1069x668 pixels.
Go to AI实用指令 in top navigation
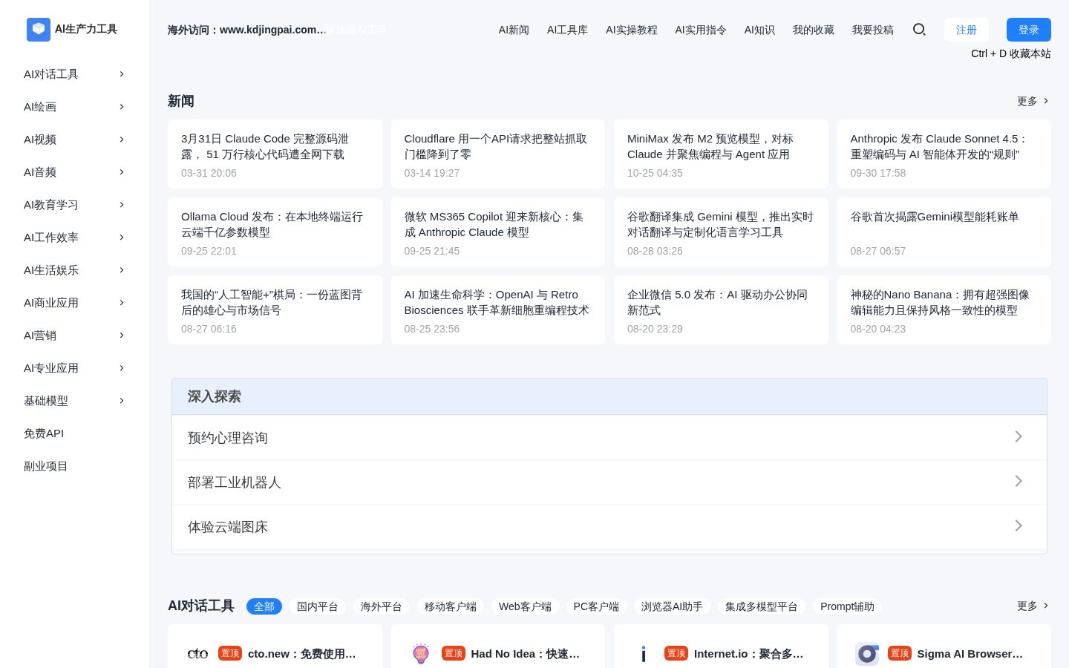701,30
